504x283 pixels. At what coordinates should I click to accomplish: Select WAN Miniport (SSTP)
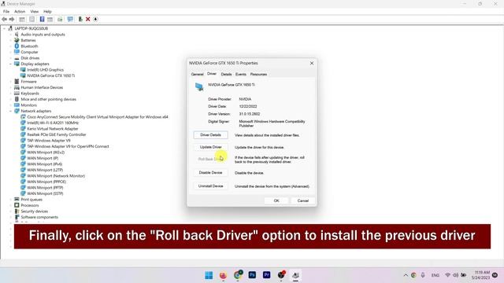(x=45, y=193)
